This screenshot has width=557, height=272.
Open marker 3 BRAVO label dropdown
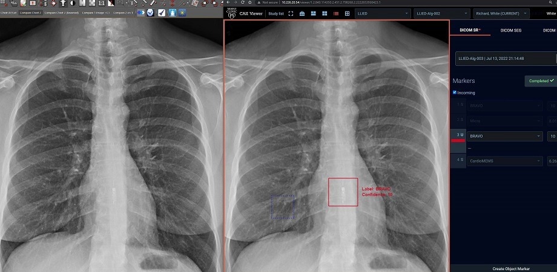point(505,136)
